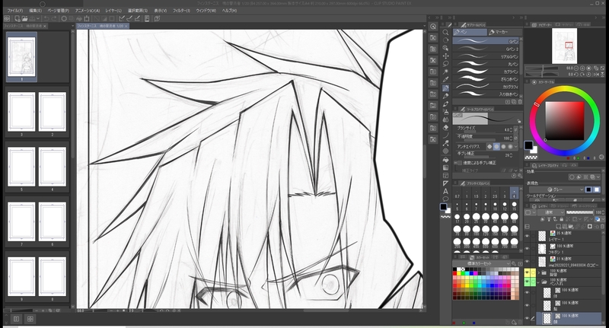Viewport: 609px width, 328px height.
Task: Open anti-aliasing options dropdown arrow
Action: pos(516,147)
